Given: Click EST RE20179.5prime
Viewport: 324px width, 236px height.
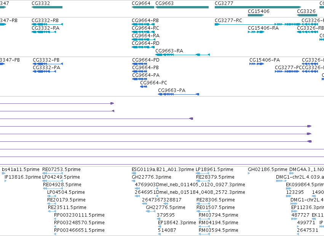Looking at the screenshot, I should (x=52, y=204).
